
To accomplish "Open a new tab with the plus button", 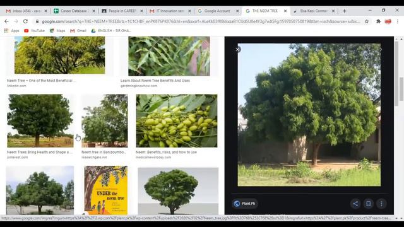I will tap(345, 11).
